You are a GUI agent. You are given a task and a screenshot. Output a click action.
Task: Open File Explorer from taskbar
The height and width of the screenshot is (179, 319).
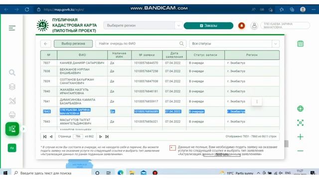pos(132,173)
